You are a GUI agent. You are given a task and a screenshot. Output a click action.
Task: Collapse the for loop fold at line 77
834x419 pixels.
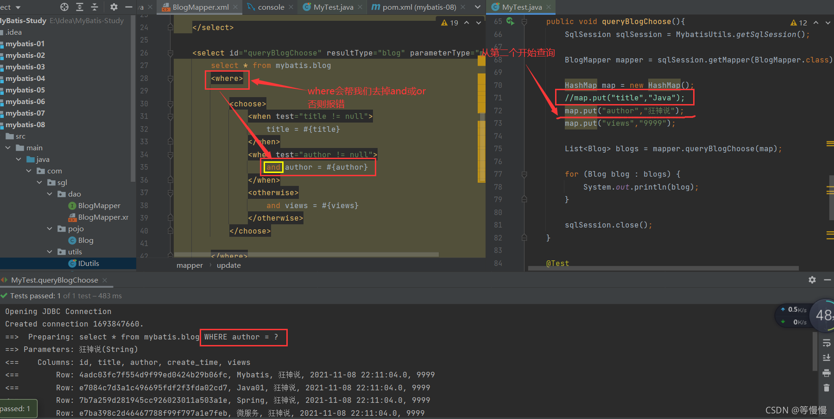(x=524, y=174)
